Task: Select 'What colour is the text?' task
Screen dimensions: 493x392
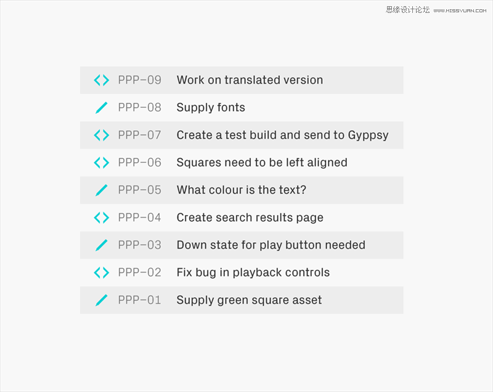Action: [x=241, y=190]
